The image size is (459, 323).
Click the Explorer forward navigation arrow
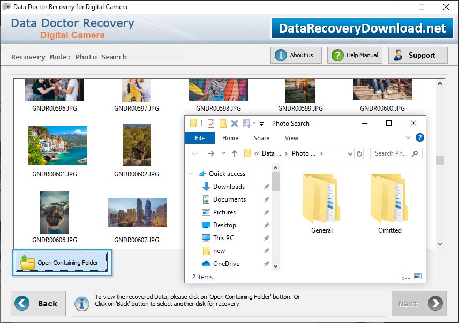(x=211, y=153)
